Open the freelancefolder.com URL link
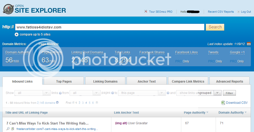 coord(57,129)
